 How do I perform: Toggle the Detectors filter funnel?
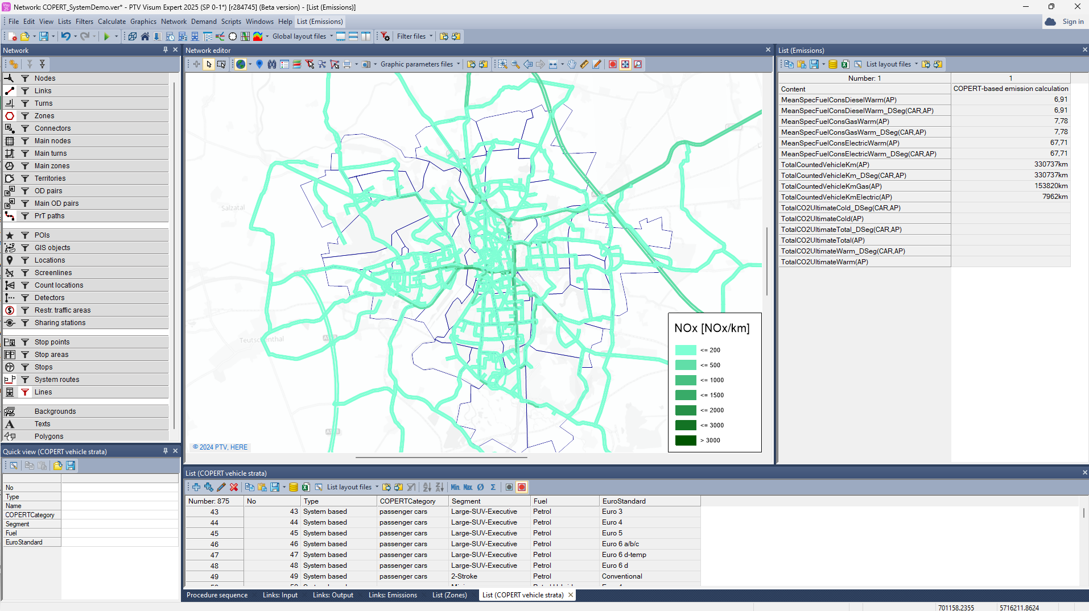25,298
